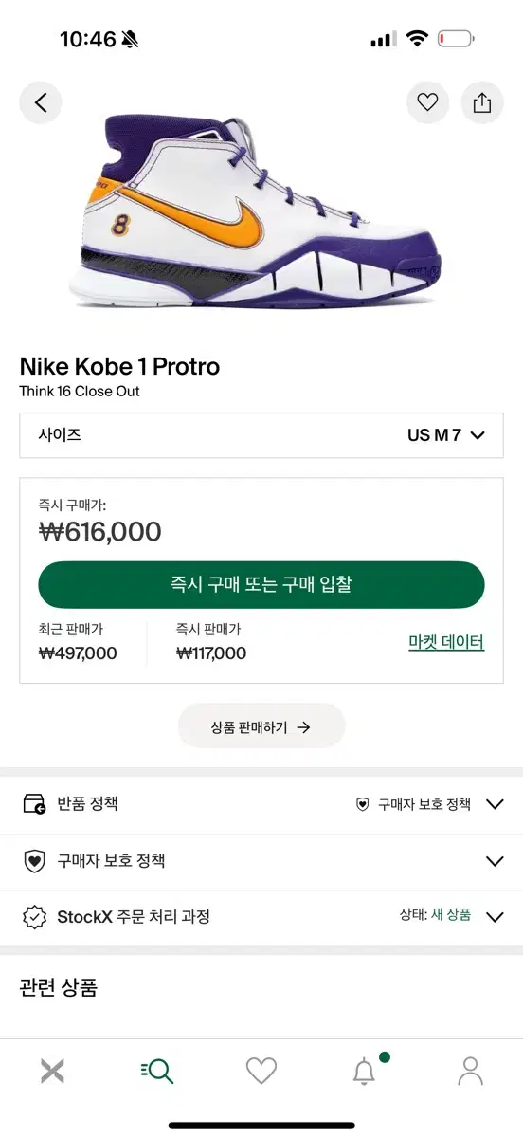
Task: Open the profile person tab
Action: click(x=470, y=1072)
